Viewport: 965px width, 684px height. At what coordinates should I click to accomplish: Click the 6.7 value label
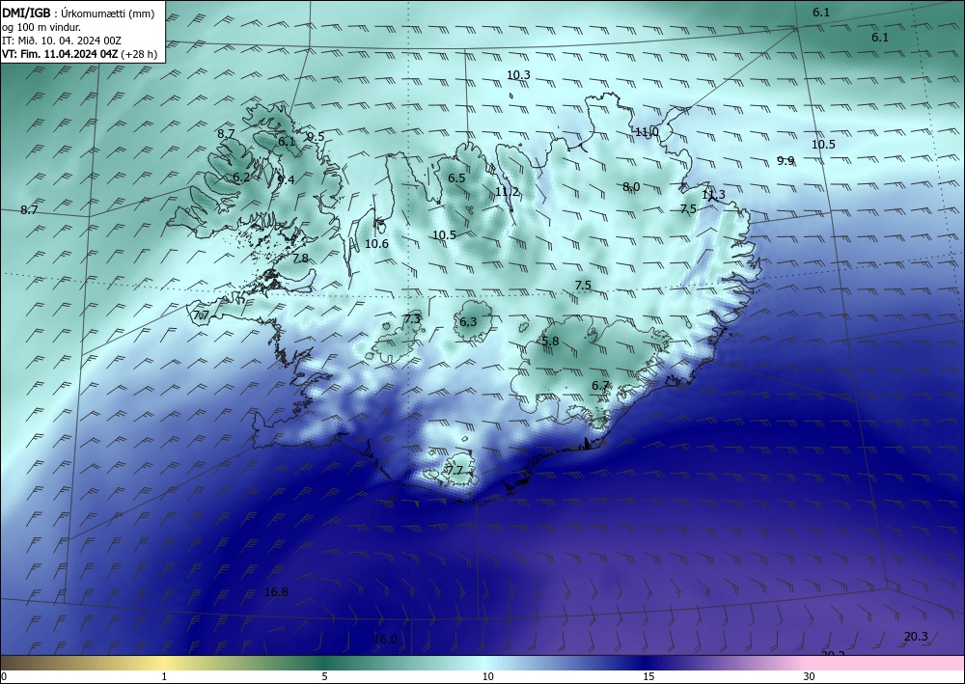pyautogui.click(x=600, y=386)
